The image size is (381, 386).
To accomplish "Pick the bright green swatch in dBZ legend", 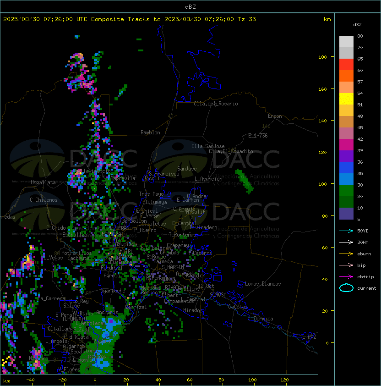I will point(346,191).
